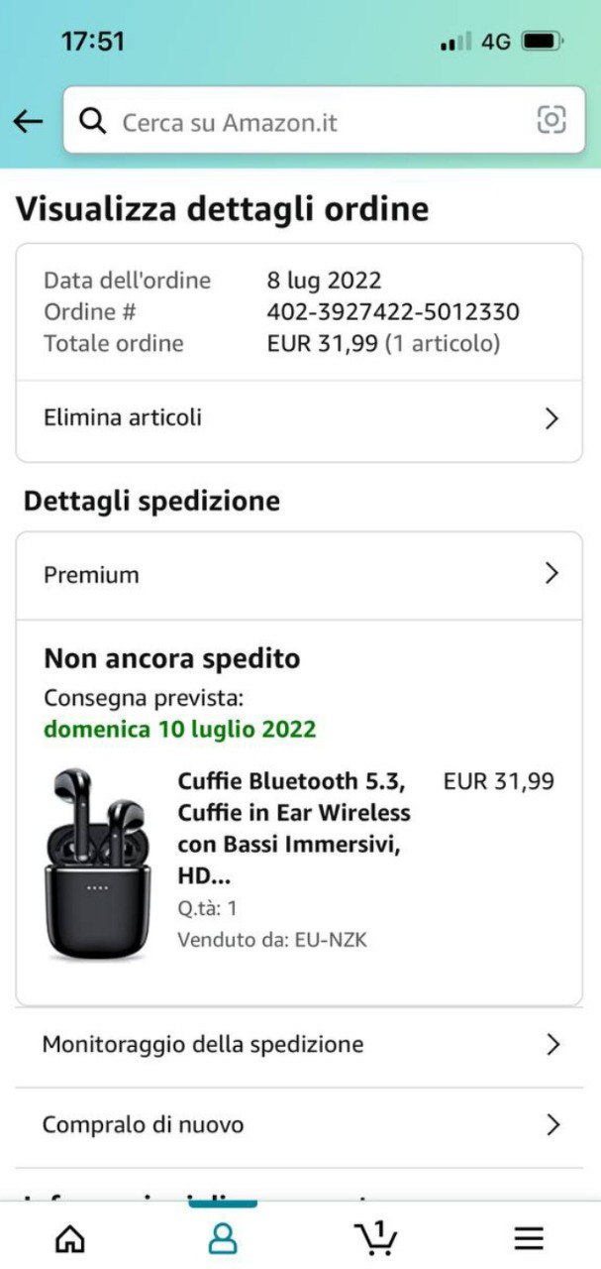The height and width of the screenshot is (1269, 601).
Task: Tap the battery status icon
Action: click(542, 42)
